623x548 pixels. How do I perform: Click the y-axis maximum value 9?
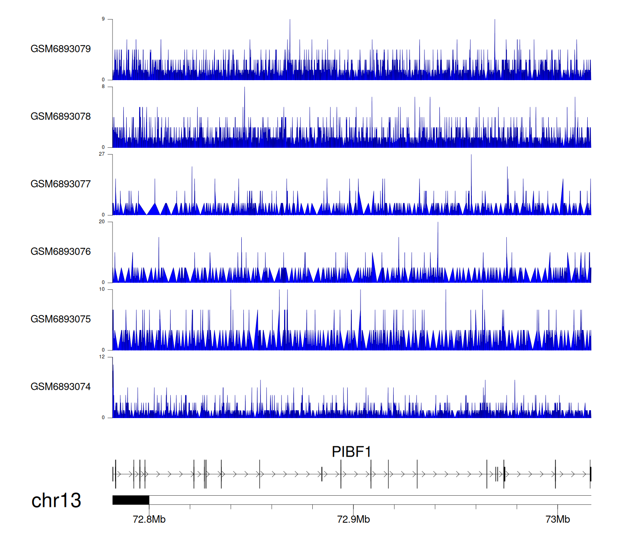(103, 19)
